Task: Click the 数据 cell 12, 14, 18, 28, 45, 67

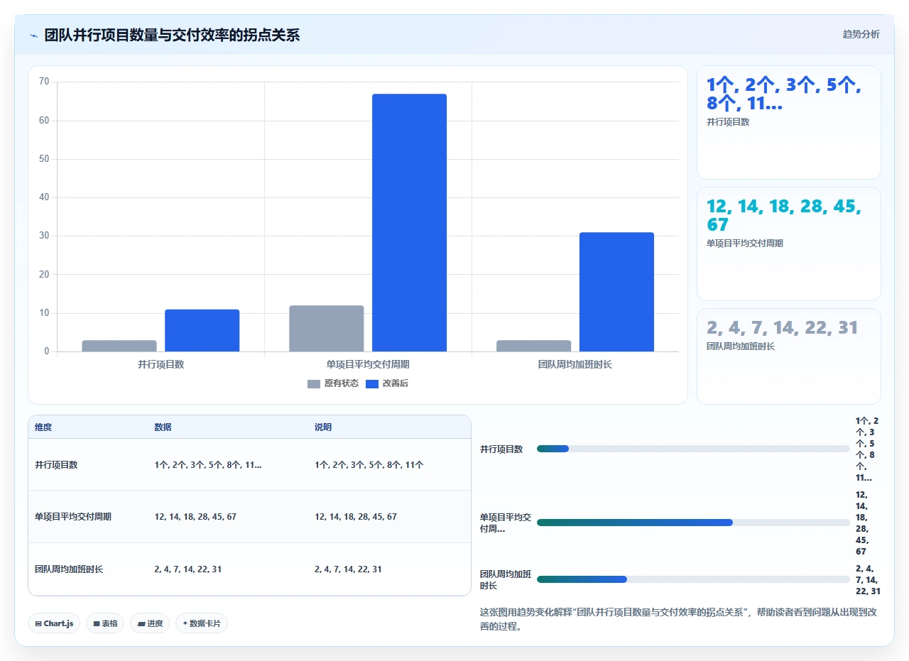Action: pyautogui.click(x=195, y=517)
